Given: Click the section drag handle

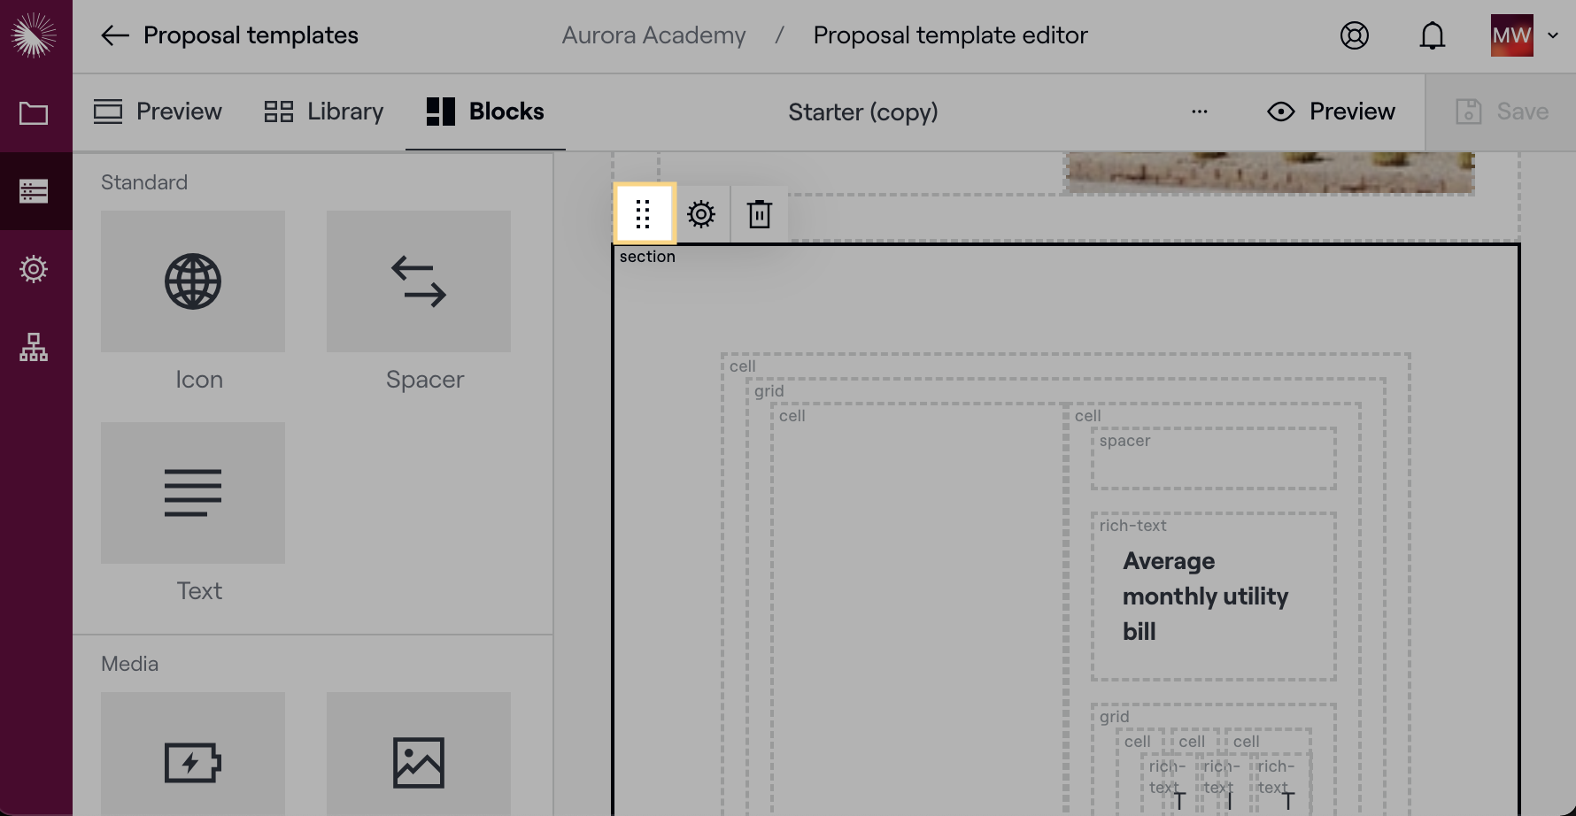Looking at the screenshot, I should [x=644, y=214].
